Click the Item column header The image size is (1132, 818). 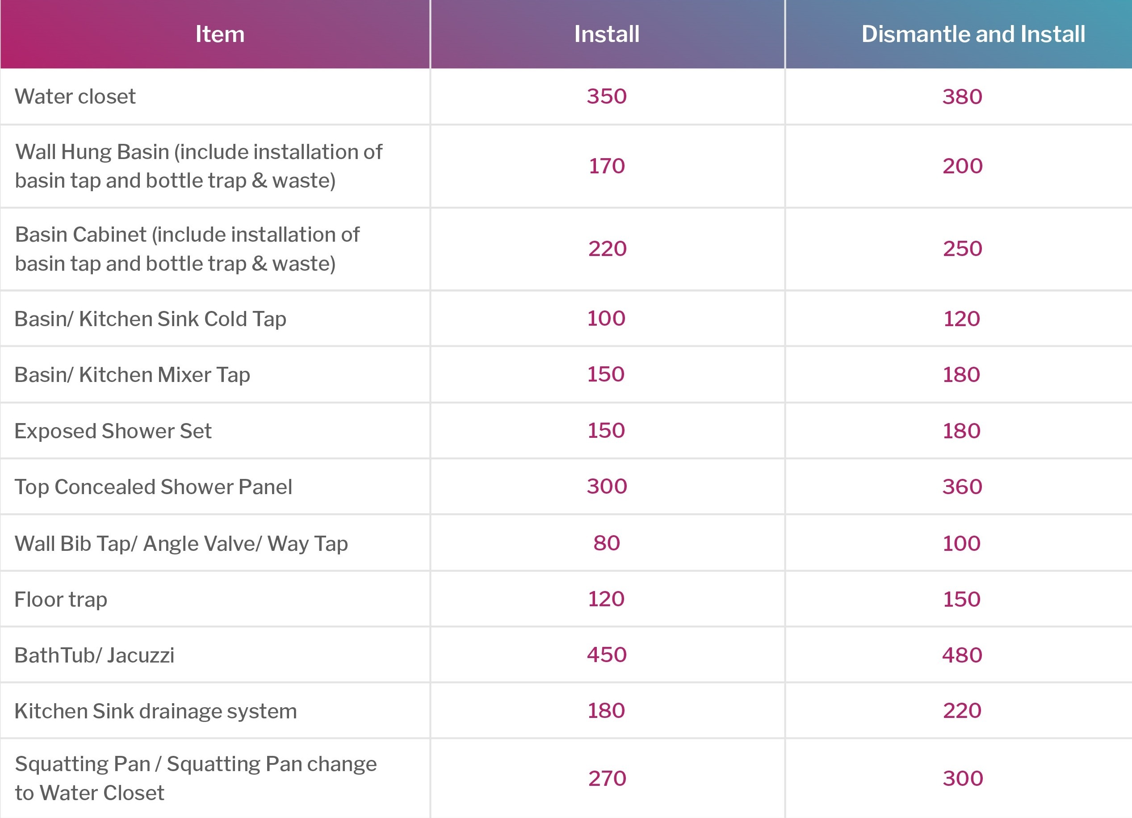220,34
